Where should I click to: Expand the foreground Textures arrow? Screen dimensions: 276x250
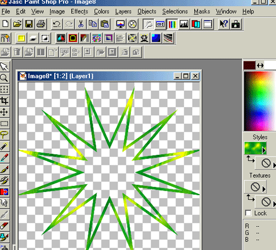coord(264,189)
